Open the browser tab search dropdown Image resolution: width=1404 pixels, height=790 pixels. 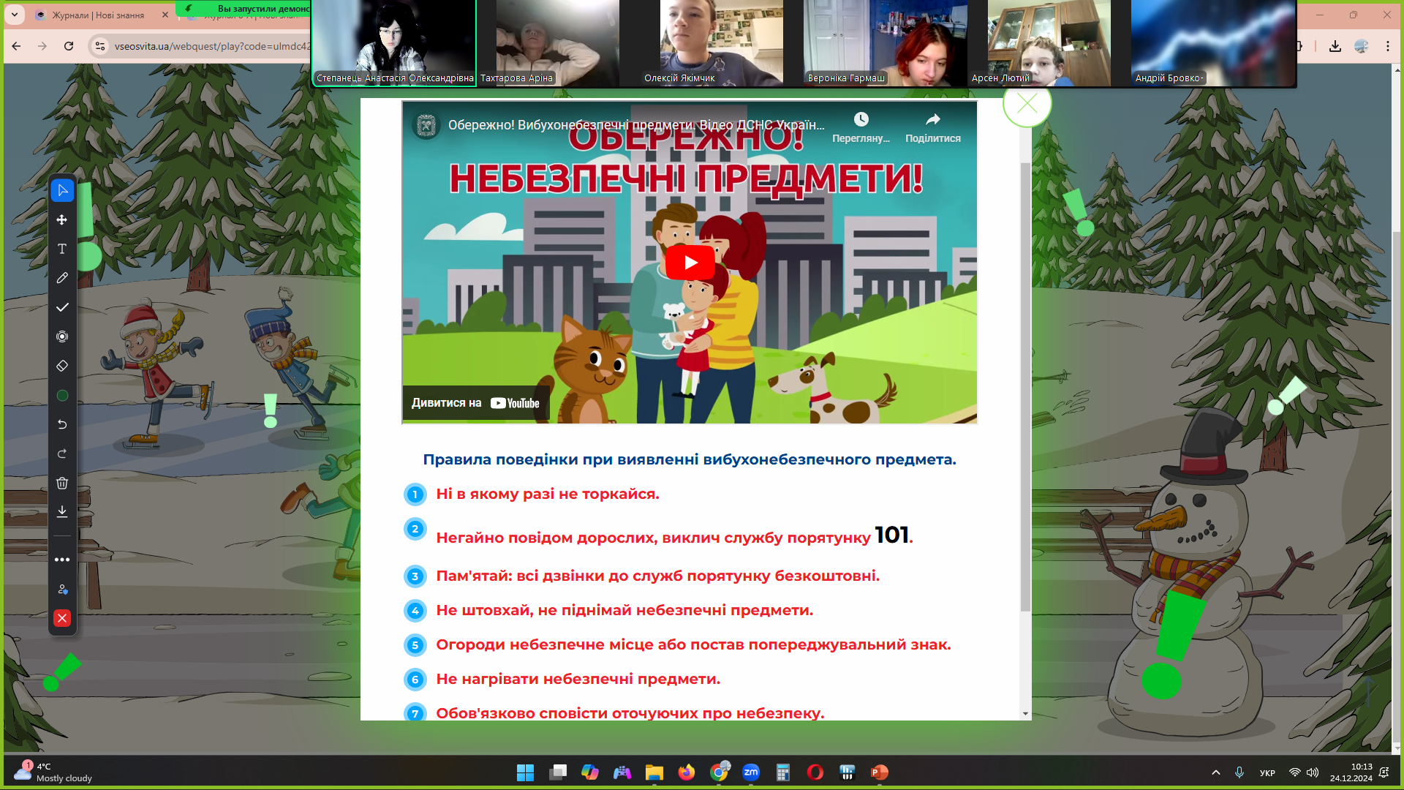[15, 15]
